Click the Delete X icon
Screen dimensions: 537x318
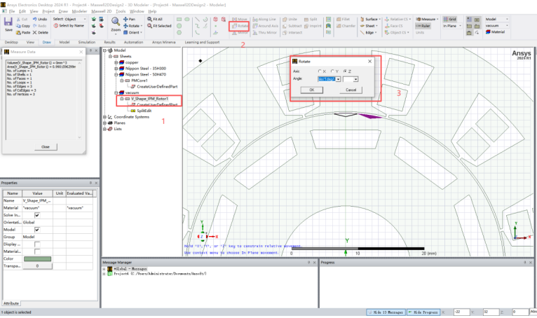point(34,32)
